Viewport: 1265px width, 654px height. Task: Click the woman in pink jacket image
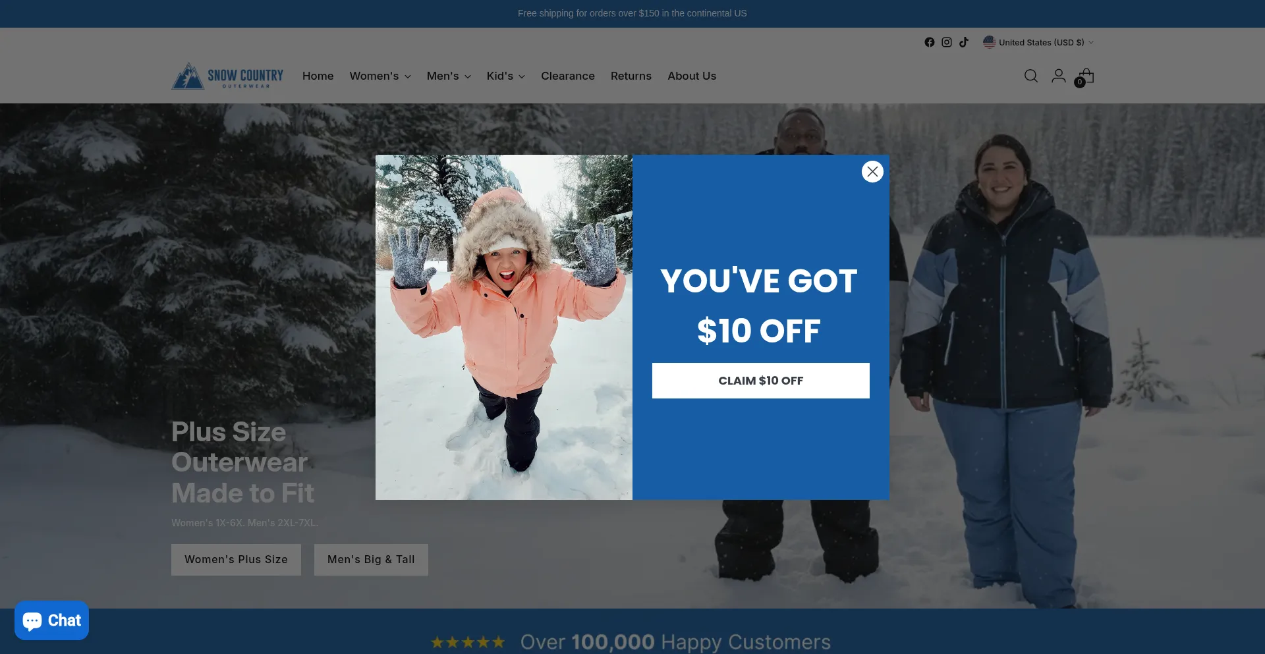coord(504,327)
